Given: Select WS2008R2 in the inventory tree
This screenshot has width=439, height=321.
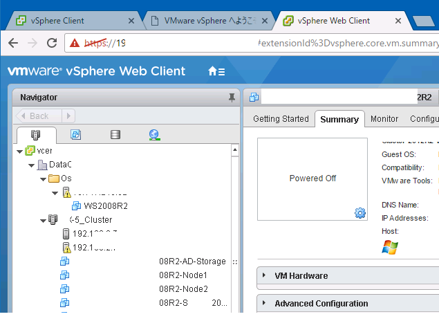Looking at the screenshot, I should coord(106,206).
